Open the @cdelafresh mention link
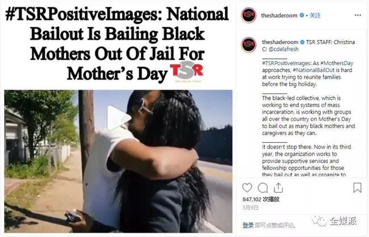369x237 pixels. coord(283,49)
